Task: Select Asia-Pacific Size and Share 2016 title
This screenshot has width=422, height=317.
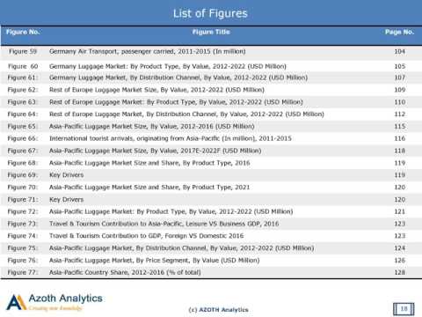Action: [x=149, y=163]
